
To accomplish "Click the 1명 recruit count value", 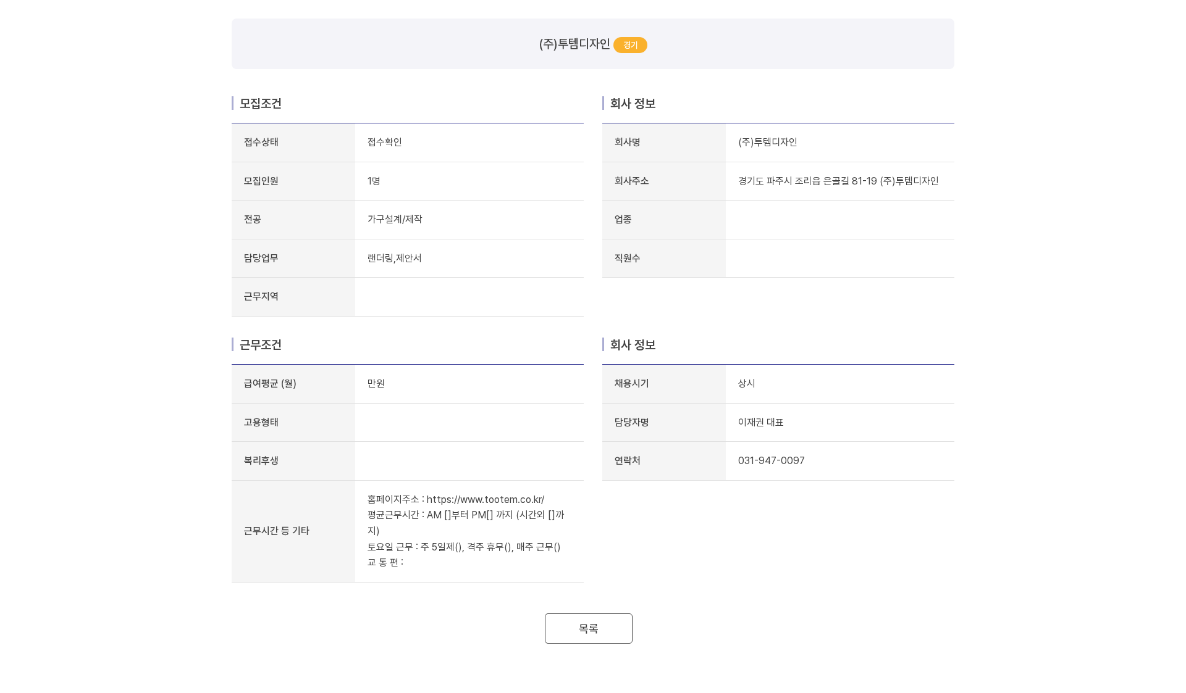I will pyautogui.click(x=374, y=181).
